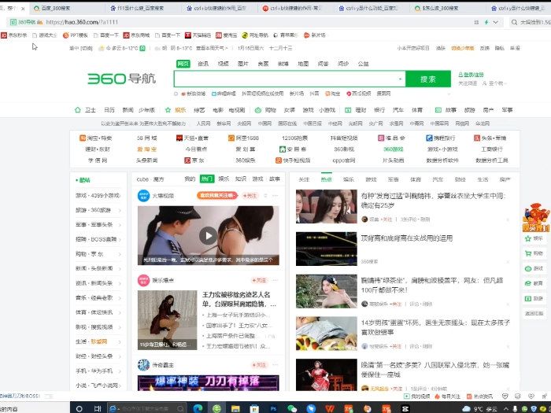Viewport: 551px width, 413px height.
Task: Open the search box suggestion dropdown arrow
Action: [400, 79]
